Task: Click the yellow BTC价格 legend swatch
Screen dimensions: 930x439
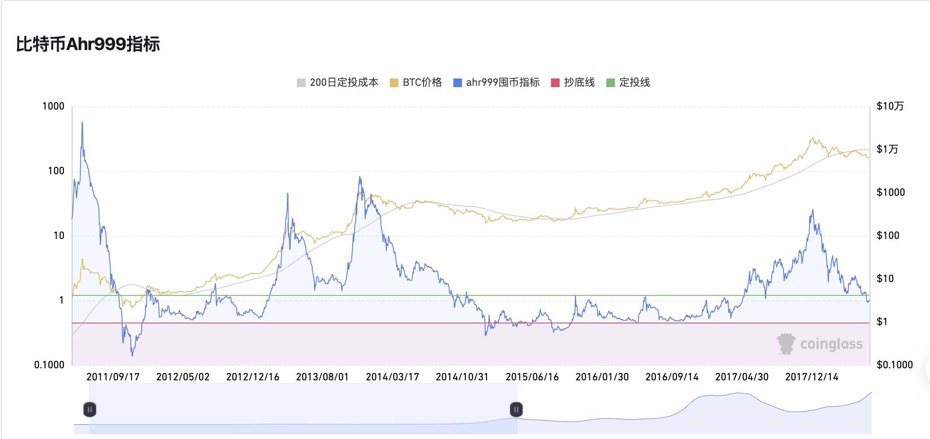Action: pos(394,83)
